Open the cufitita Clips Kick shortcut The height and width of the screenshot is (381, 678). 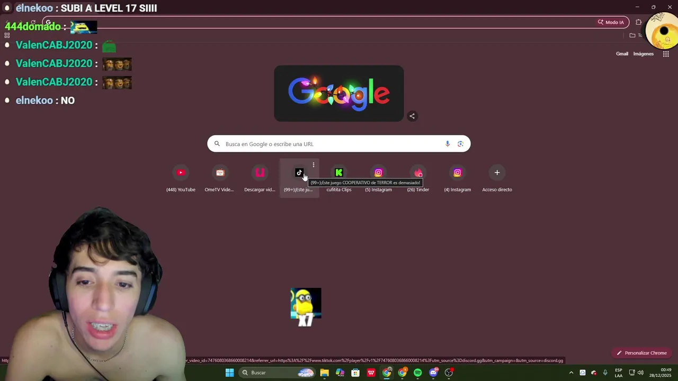click(x=339, y=178)
